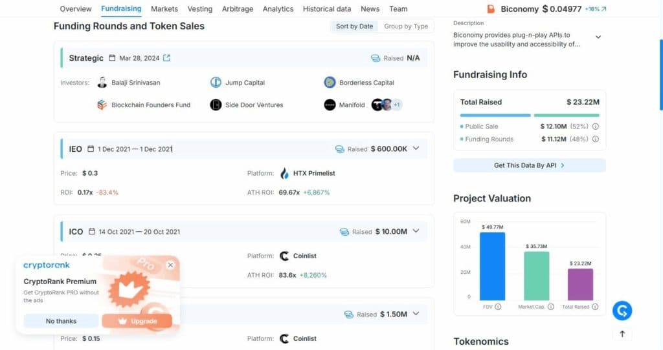
Task: Switch to the Markets tab
Action: (164, 9)
